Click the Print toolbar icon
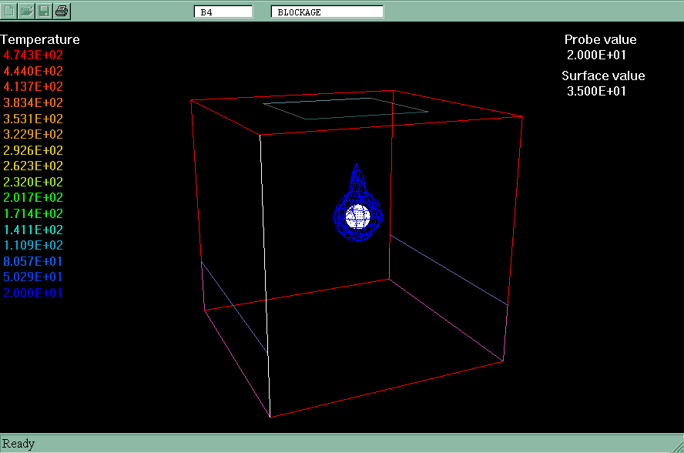 point(62,11)
